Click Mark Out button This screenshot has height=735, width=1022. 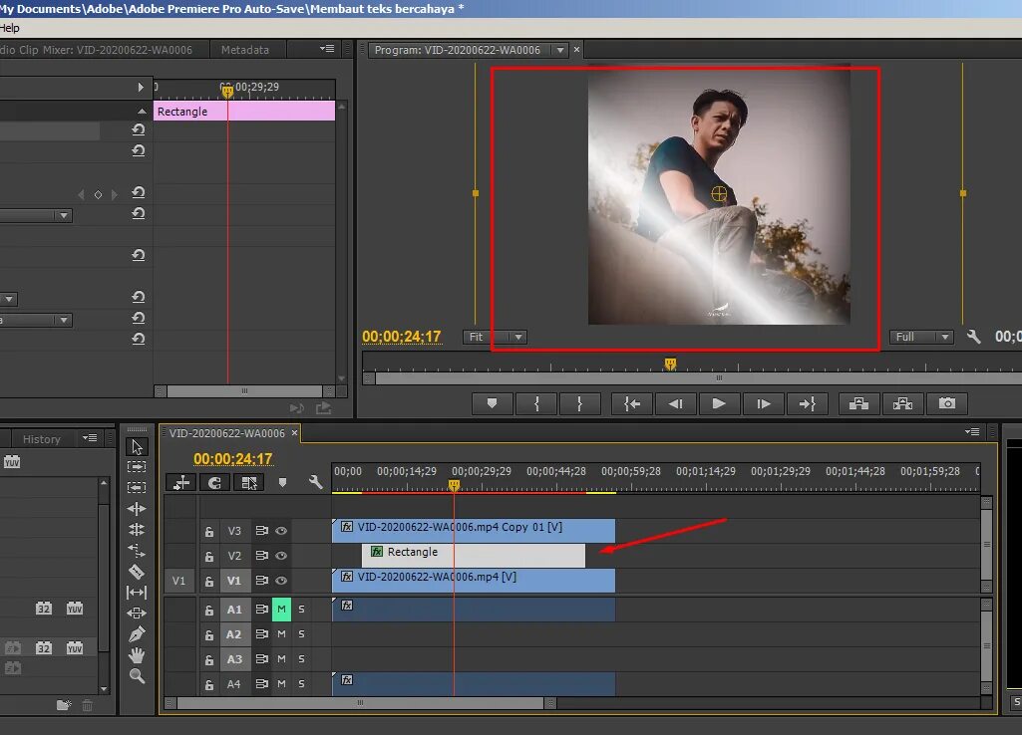point(579,403)
